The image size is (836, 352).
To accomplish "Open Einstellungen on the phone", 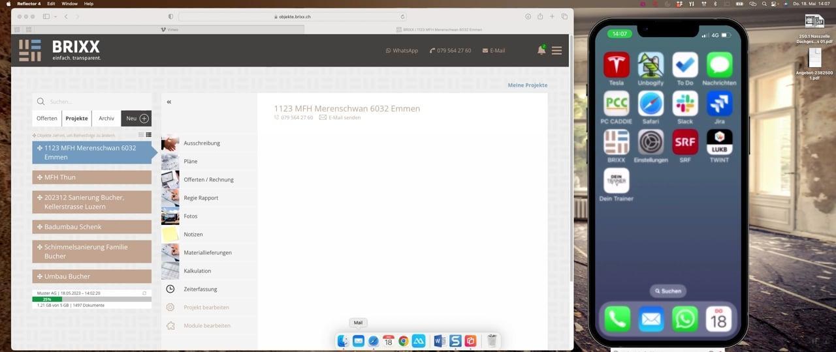I will pos(651,142).
